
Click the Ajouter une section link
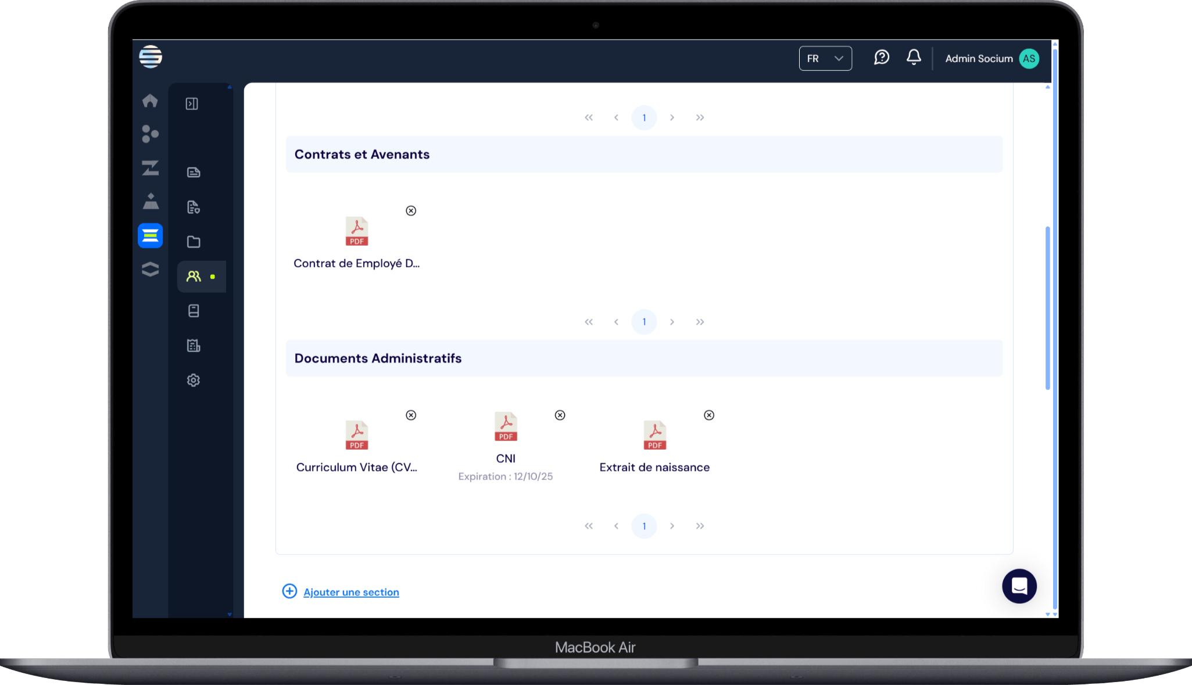(x=351, y=592)
